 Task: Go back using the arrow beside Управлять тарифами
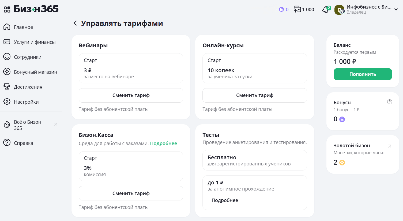tap(75, 23)
